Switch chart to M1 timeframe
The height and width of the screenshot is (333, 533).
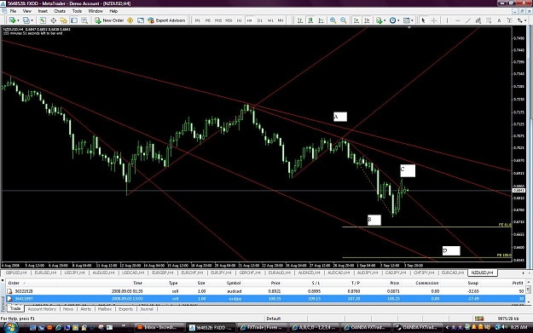(x=198, y=20)
